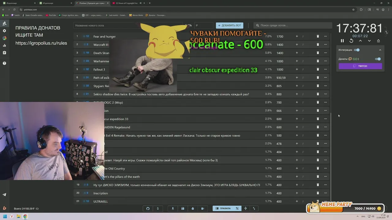Delete the Fear and hunger lot
The width and height of the screenshot is (392, 220).
pyautogui.click(x=318, y=36)
